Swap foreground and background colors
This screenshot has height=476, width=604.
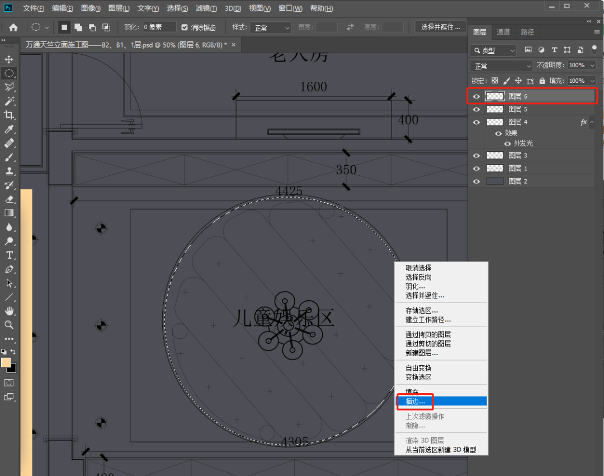13,352
